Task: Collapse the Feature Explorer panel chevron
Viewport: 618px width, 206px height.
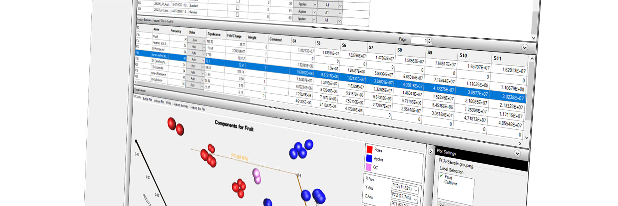Action: click(x=524, y=48)
